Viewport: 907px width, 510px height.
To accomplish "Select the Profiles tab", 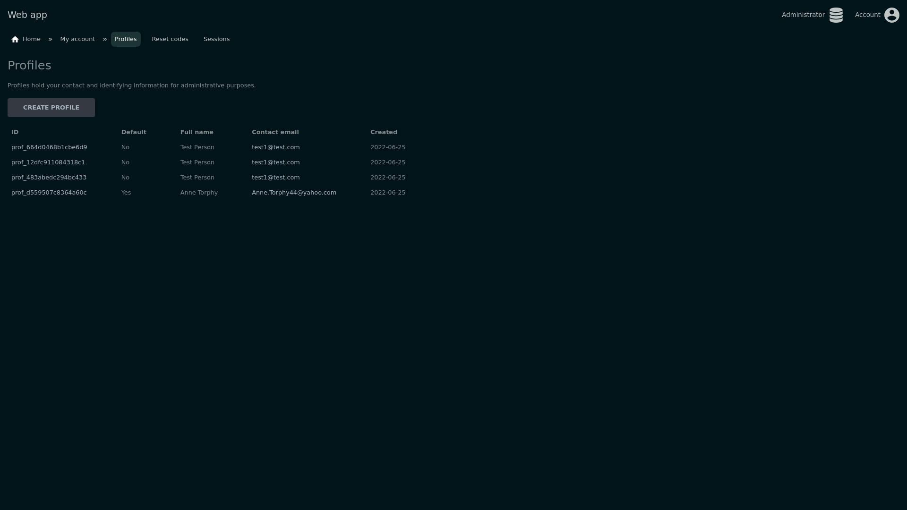I will point(126,39).
